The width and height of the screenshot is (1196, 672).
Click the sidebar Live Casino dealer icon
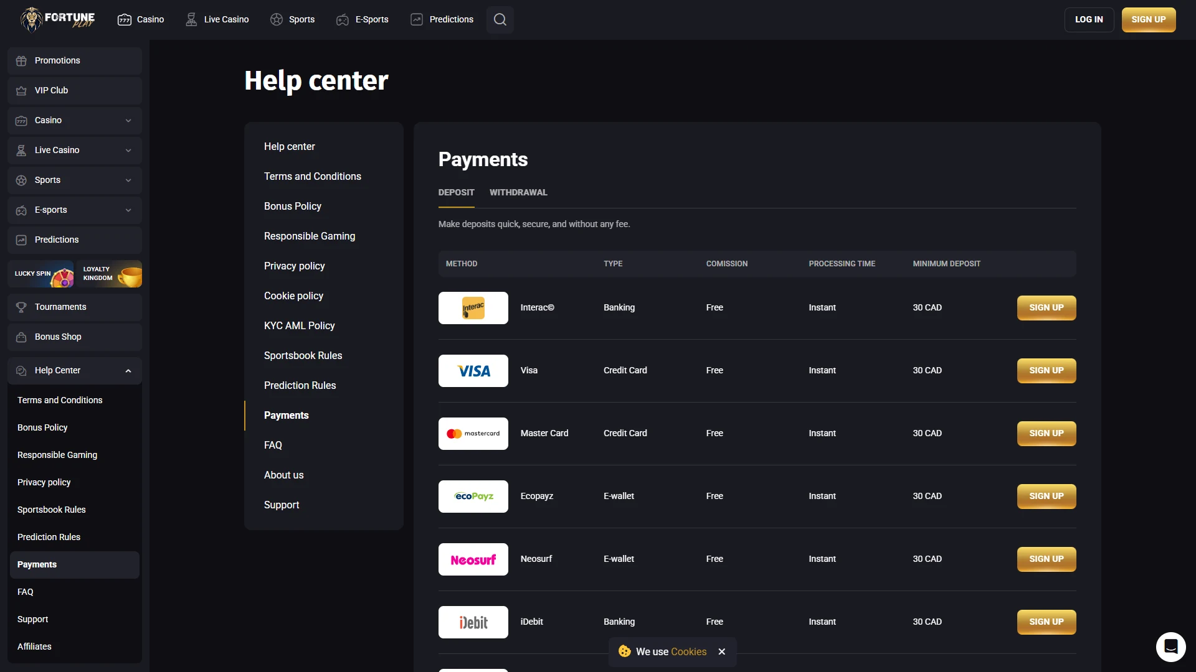[21, 150]
